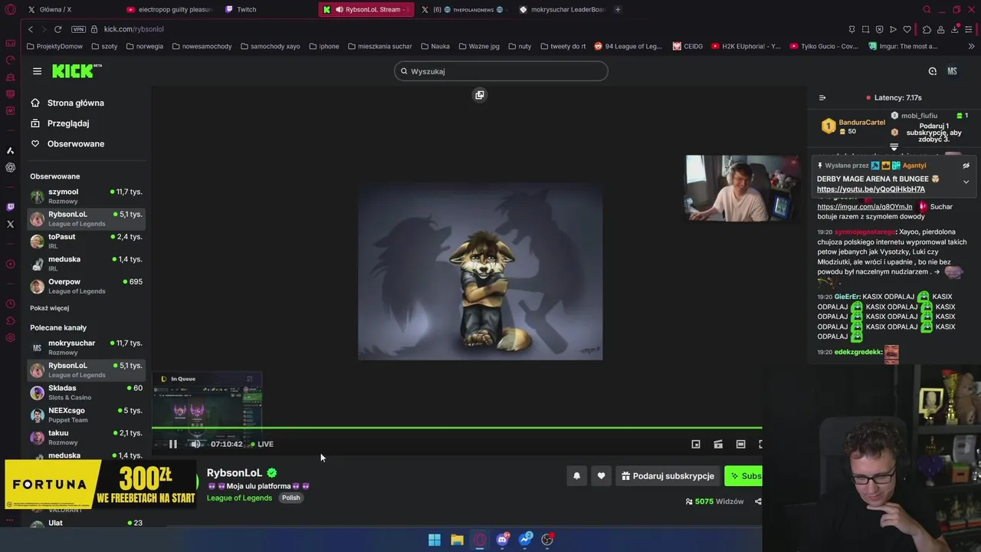Focus the Wyszukaj search field
This screenshot has width=981, height=552.
pyautogui.click(x=501, y=71)
